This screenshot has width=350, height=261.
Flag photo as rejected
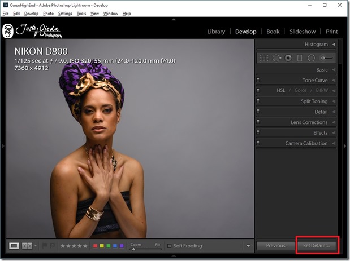pos(52,245)
